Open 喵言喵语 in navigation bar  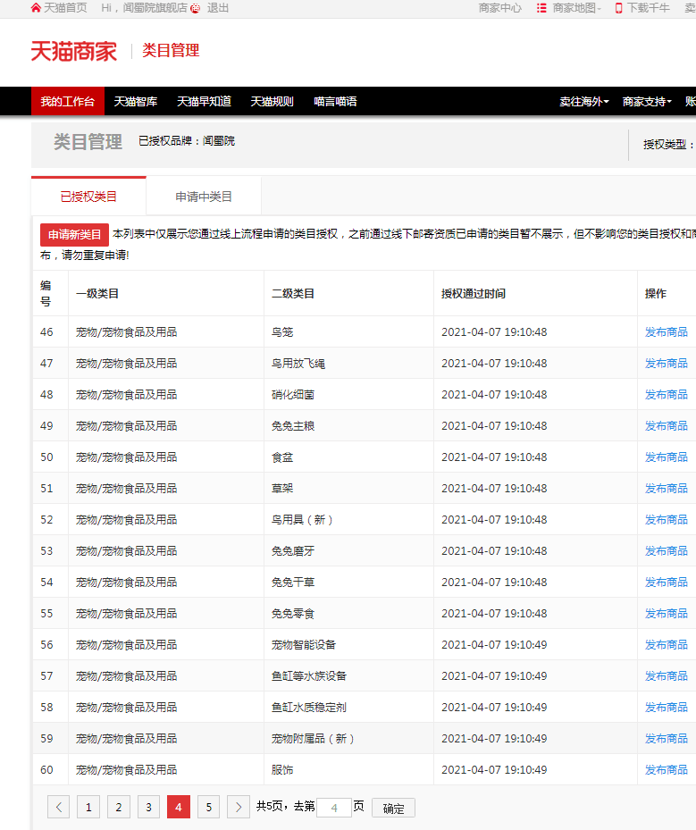(335, 102)
